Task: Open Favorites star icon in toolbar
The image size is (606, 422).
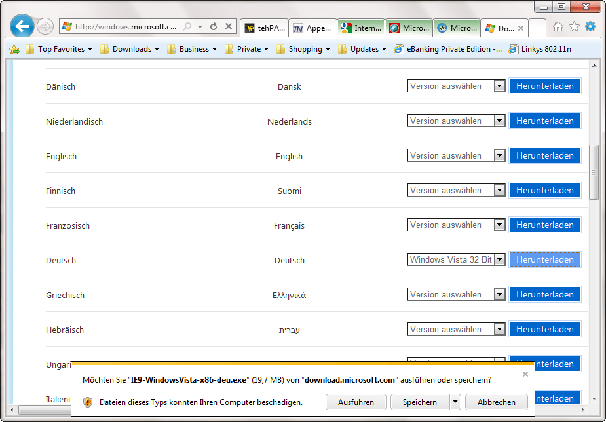Action: tap(574, 27)
